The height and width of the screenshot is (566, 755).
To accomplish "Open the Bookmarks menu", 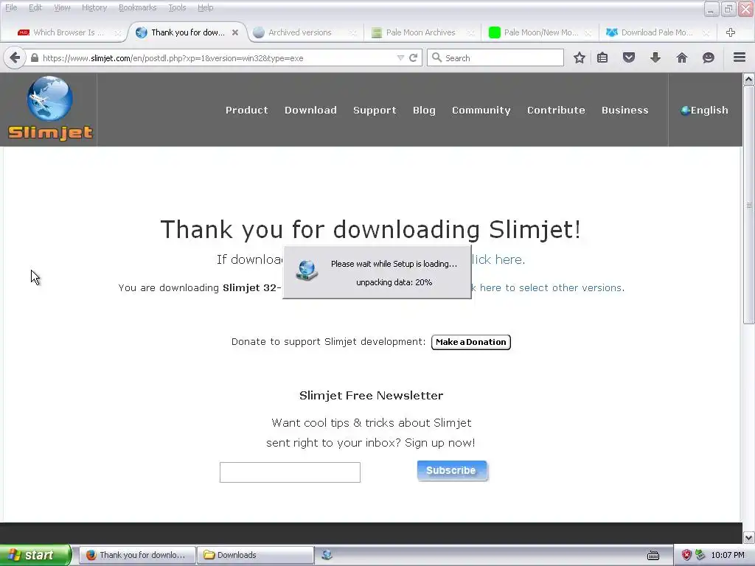I will 138,7.
